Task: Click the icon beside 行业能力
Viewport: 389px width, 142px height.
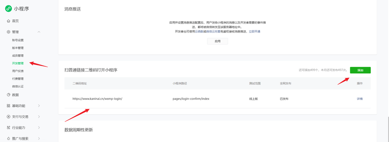Action: (x=8, y=128)
